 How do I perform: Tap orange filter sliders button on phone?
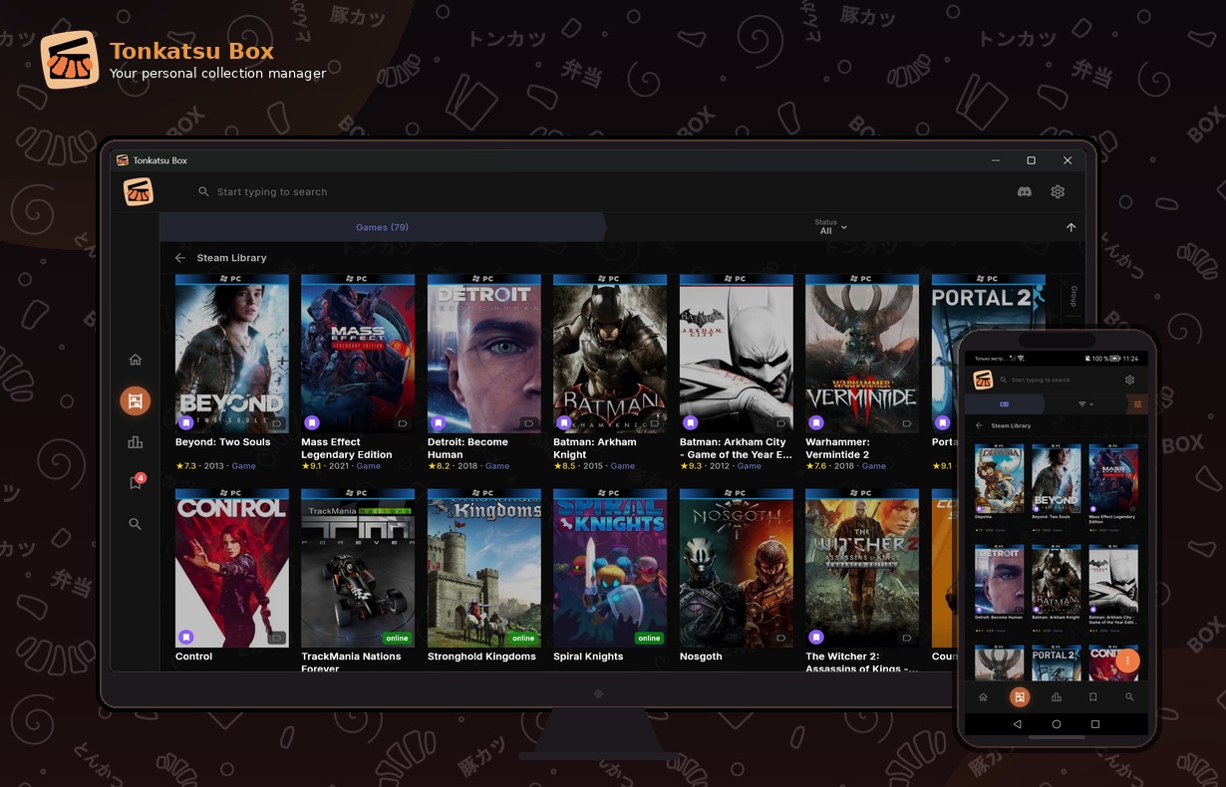(1137, 404)
